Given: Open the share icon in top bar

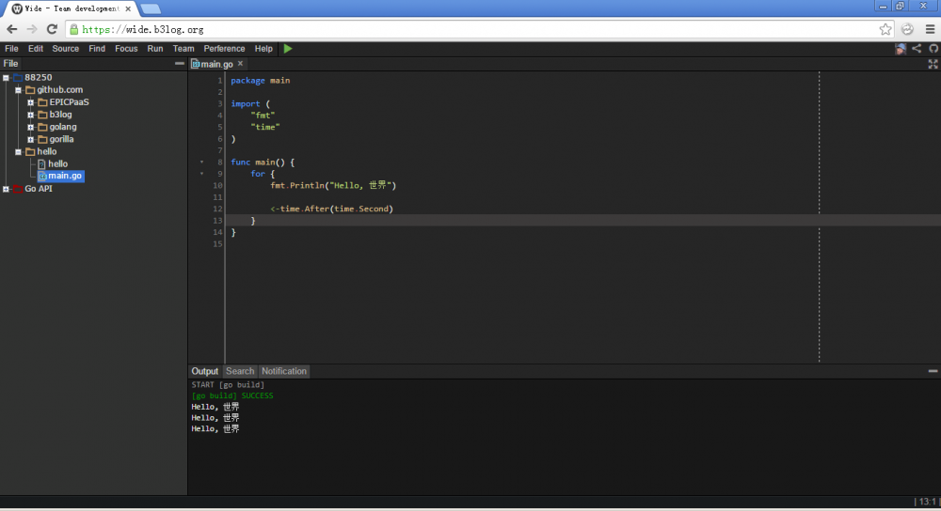Looking at the screenshot, I should click(x=917, y=49).
